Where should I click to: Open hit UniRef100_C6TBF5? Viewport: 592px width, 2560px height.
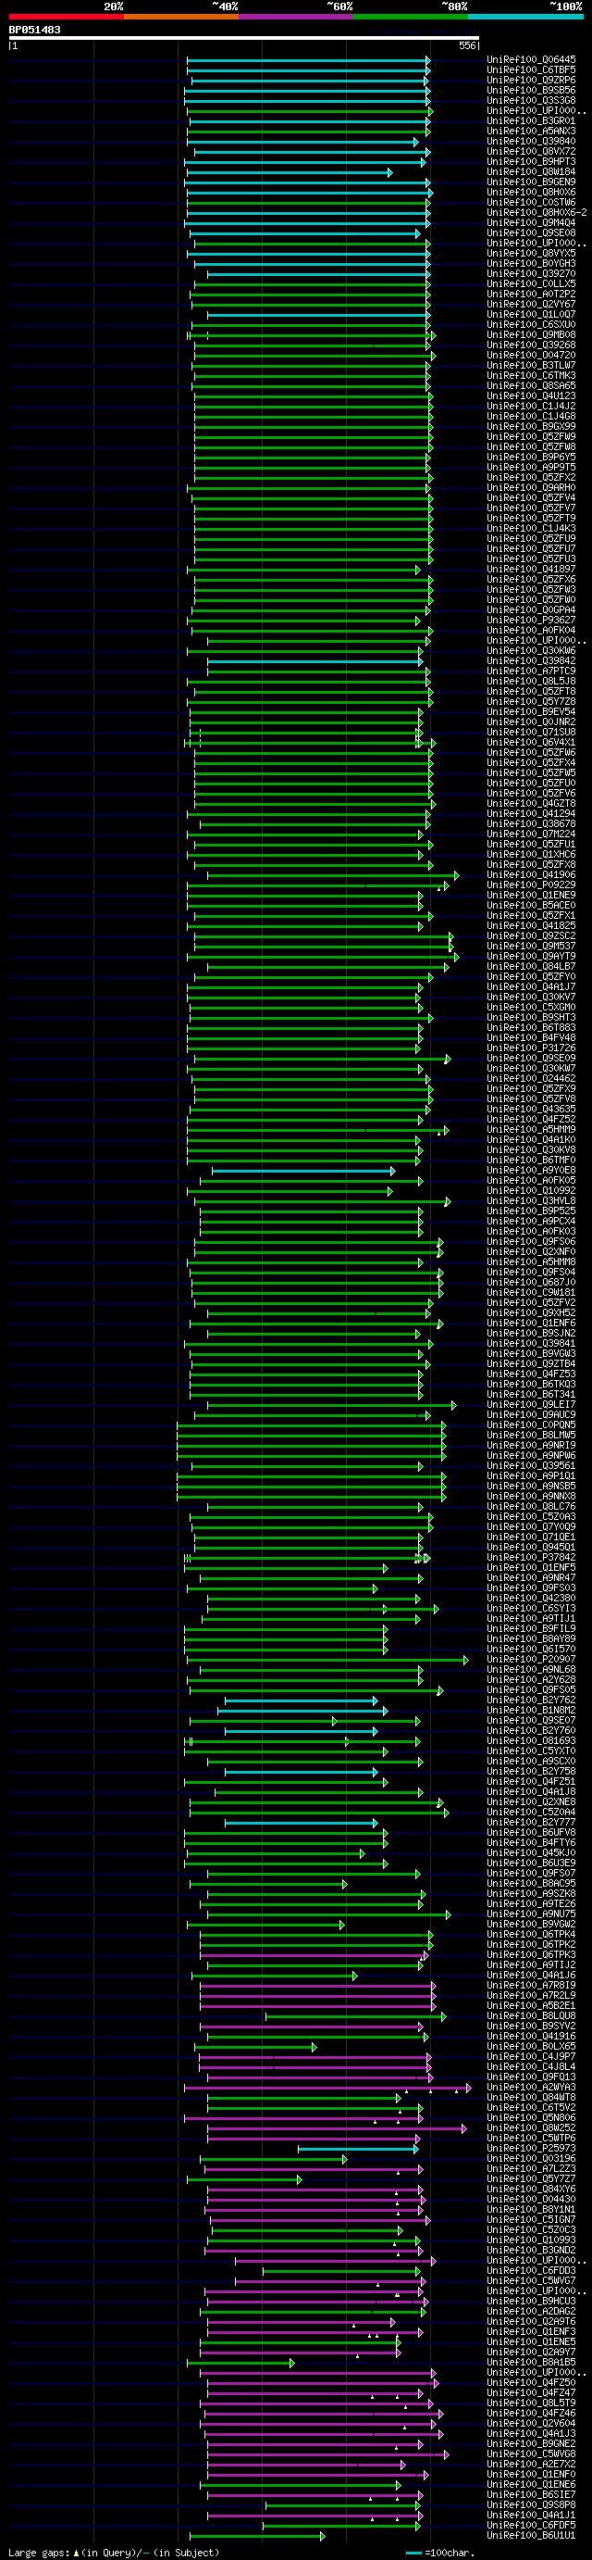530,69
